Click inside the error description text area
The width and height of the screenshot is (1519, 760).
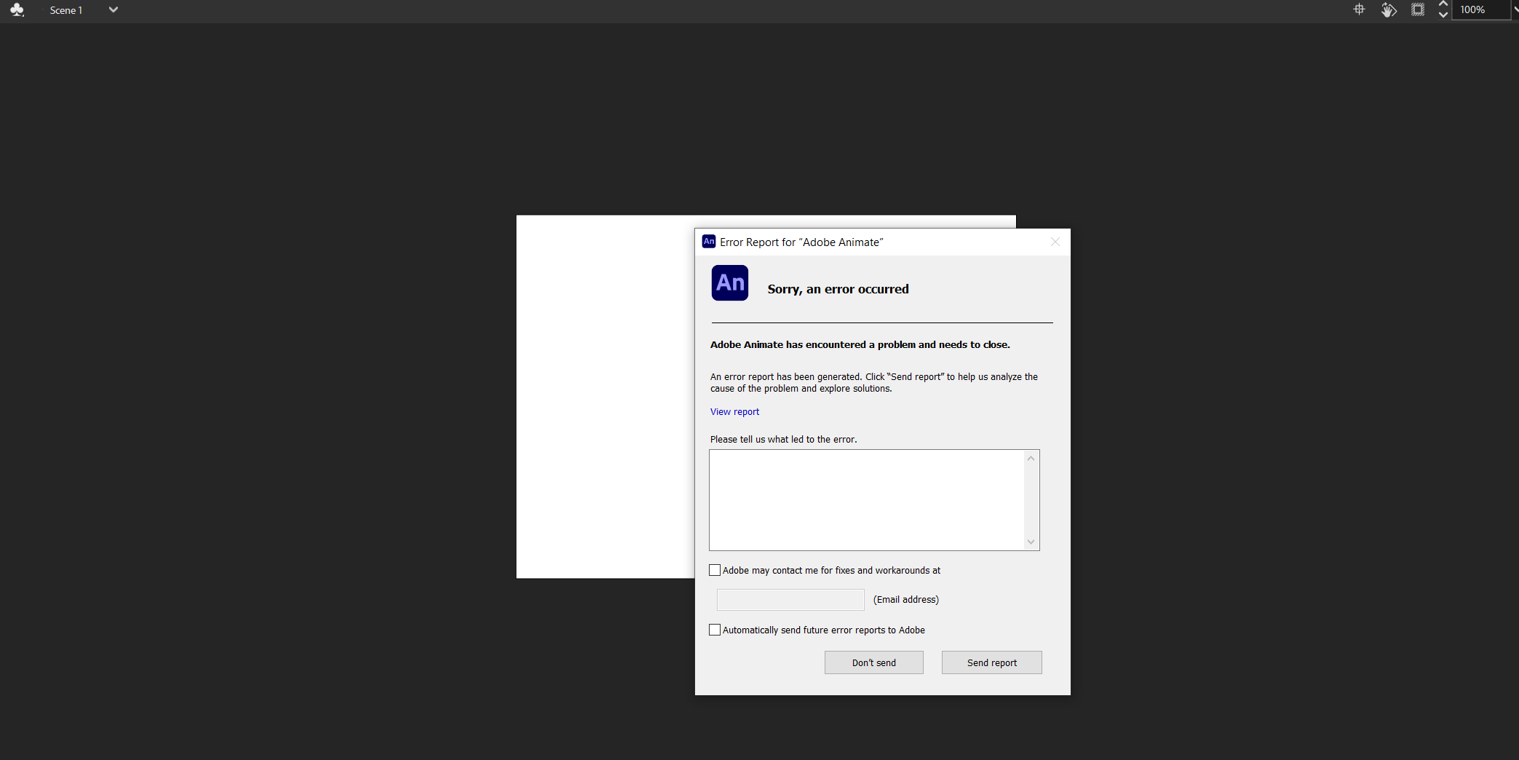(866, 499)
